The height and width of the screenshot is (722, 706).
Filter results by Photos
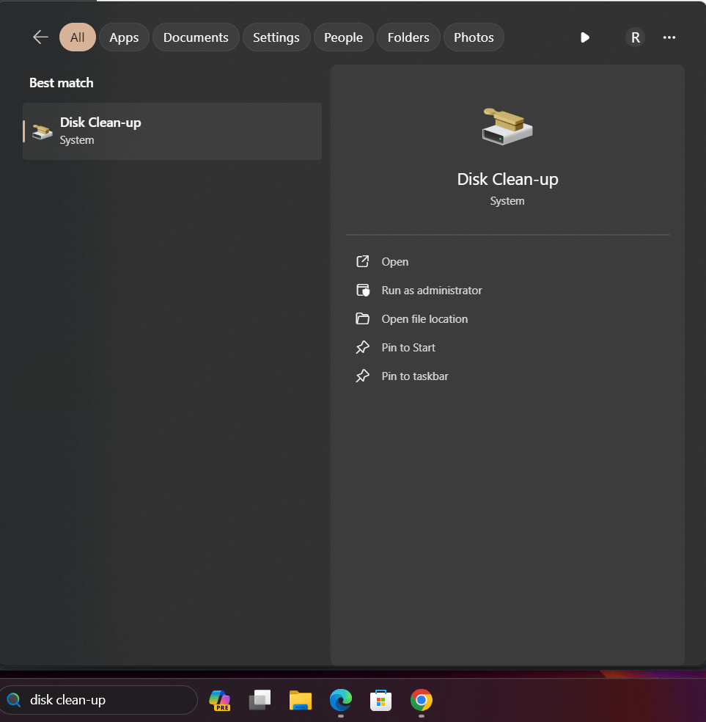point(474,37)
